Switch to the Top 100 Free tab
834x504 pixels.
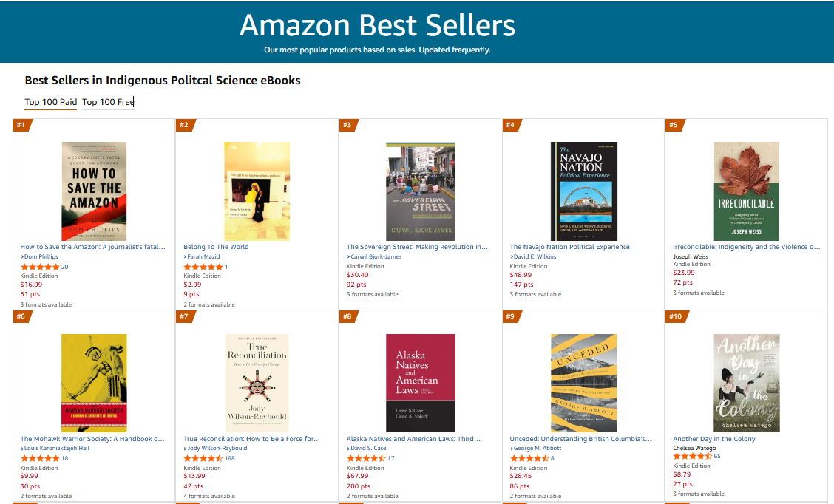coord(108,102)
